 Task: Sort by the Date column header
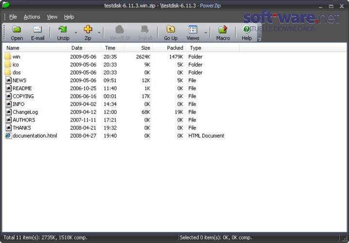[84, 48]
